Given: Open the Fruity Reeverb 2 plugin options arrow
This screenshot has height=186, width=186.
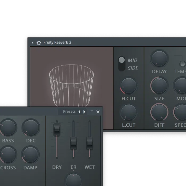Looking at the screenshot, I should click(32, 43).
